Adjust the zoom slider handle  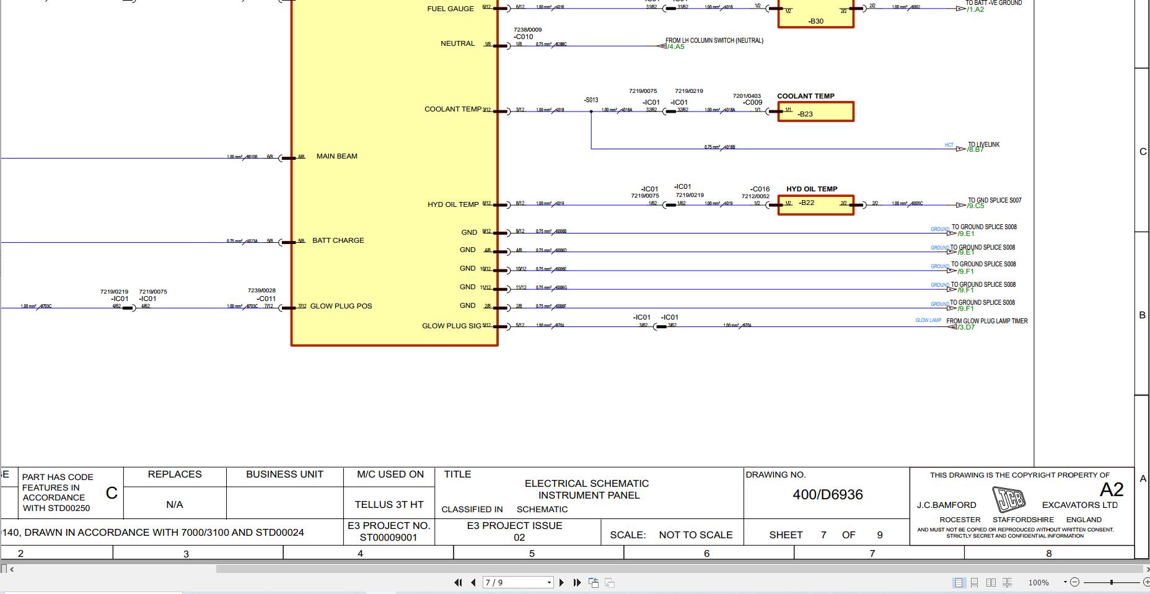[x=1112, y=582]
